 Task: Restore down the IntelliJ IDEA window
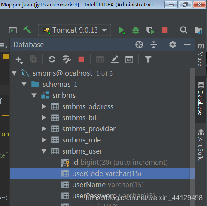click(185, 5)
